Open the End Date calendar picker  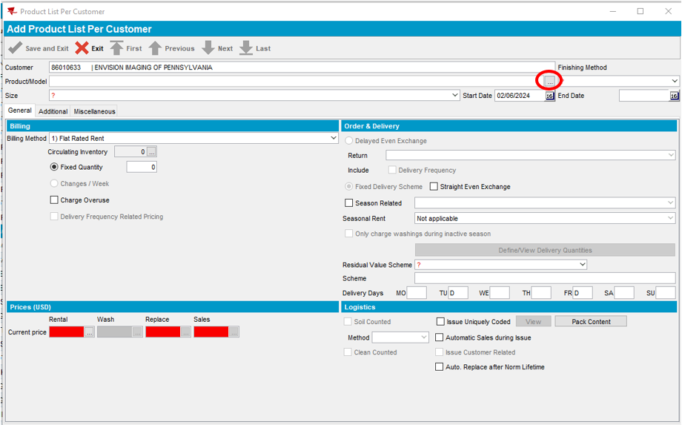click(674, 96)
